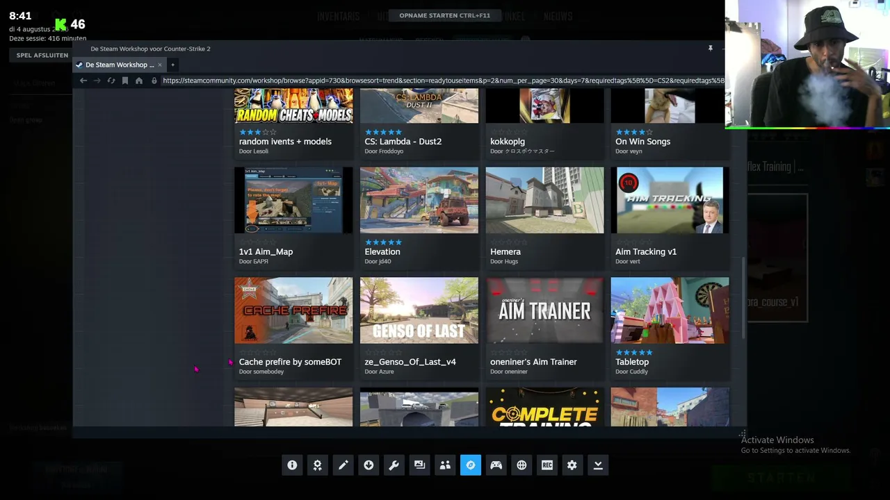The height and width of the screenshot is (500, 890).
Task: Open the 1v1 Aim_Map title link
Action: tap(266, 251)
